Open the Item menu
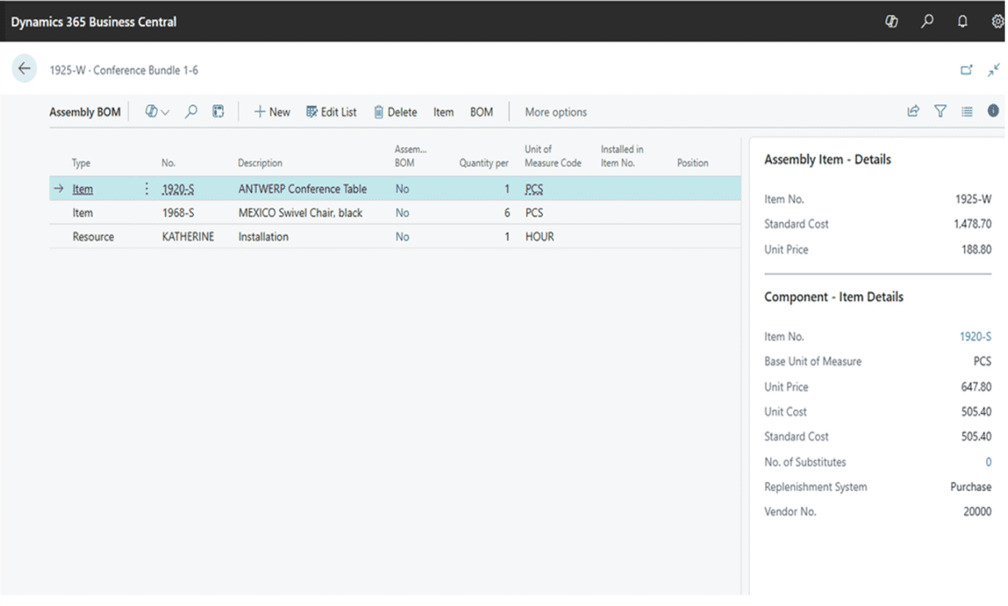 coord(443,112)
